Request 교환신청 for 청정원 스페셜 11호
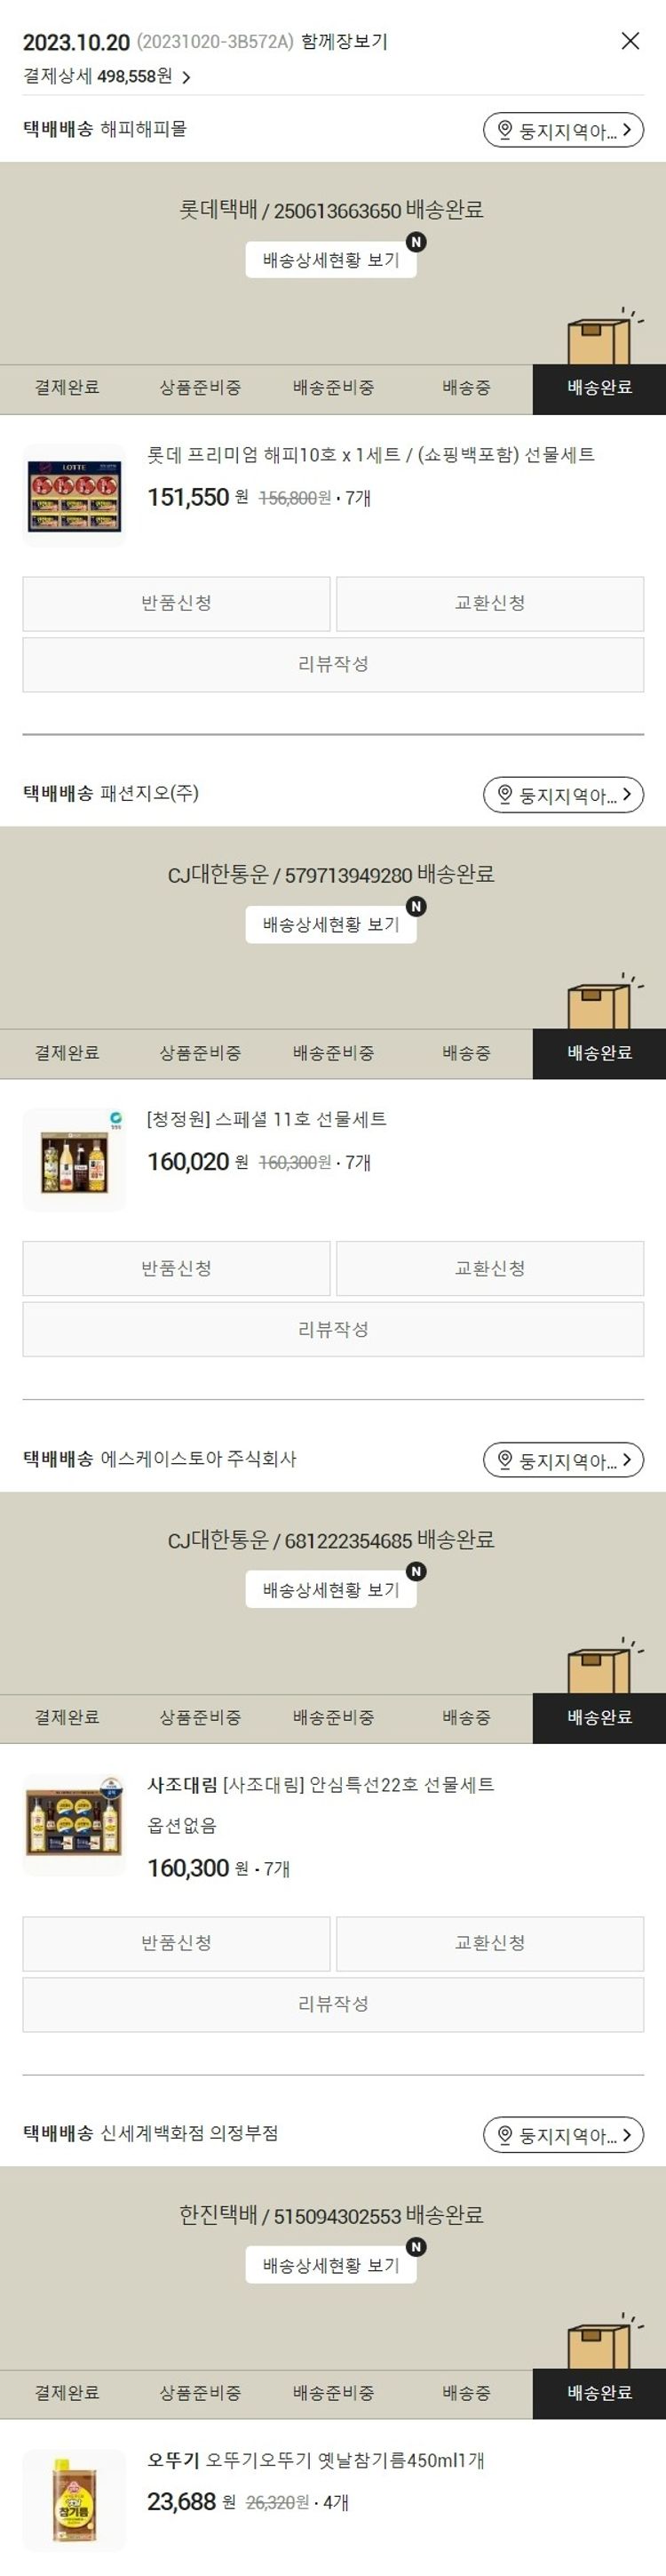The width and height of the screenshot is (666, 2576). click(490, 1268)
